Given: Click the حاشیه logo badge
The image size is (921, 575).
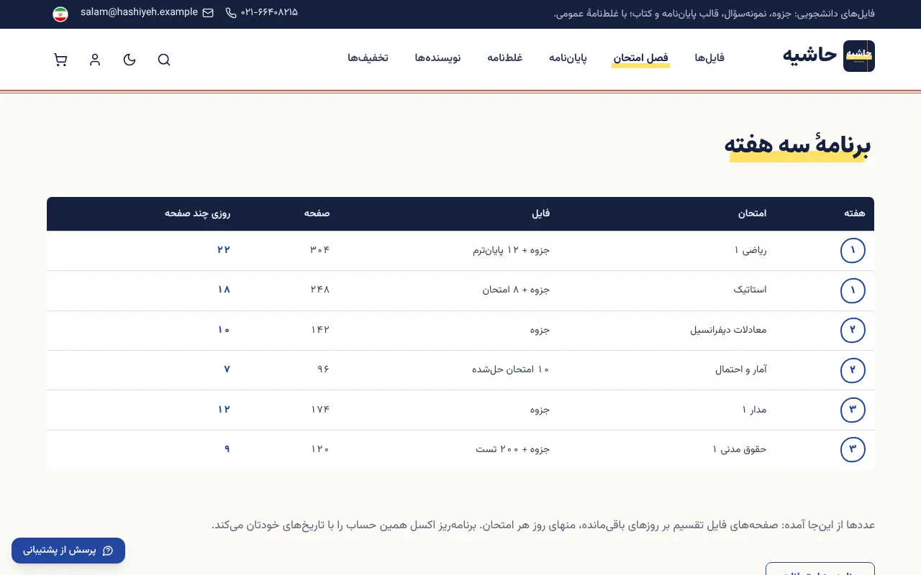Looking at the screenshot, I should coord(859,56).
